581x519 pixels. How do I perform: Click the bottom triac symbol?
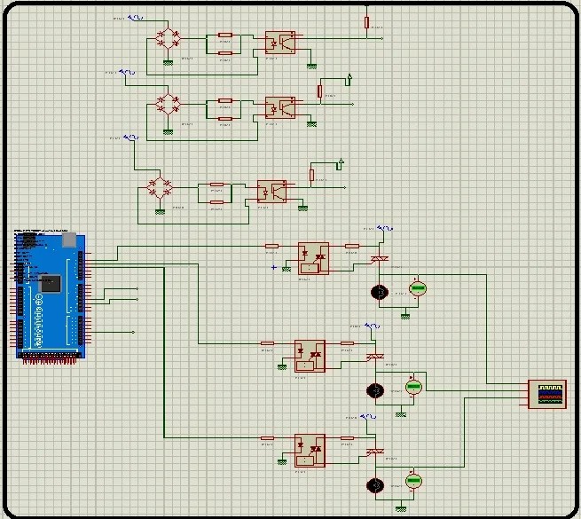(375, 452)
